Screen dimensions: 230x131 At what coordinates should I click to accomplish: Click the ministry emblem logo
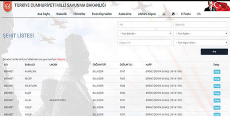click(x=7, y=6)
